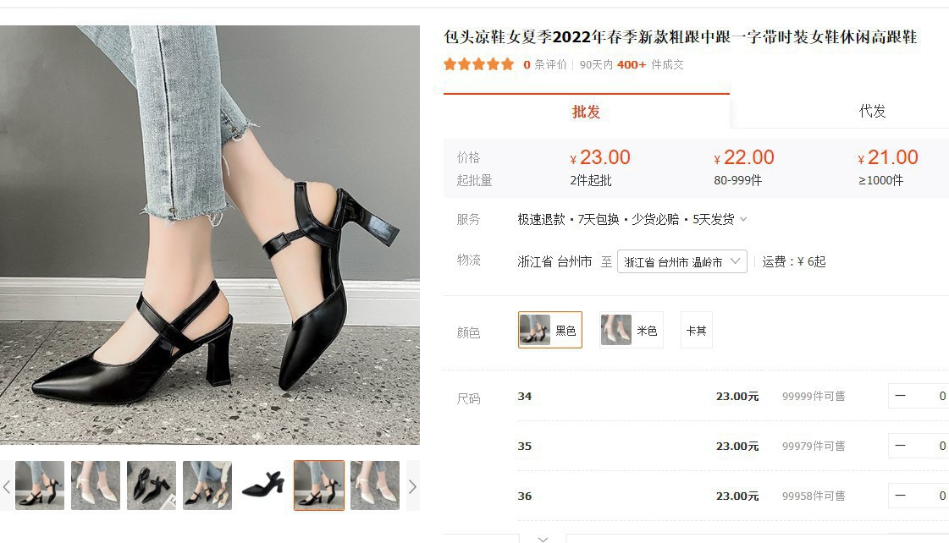Click the next thumbnails arrow
The height and width of the screenshot is (543, 949).
pos(412,486)
